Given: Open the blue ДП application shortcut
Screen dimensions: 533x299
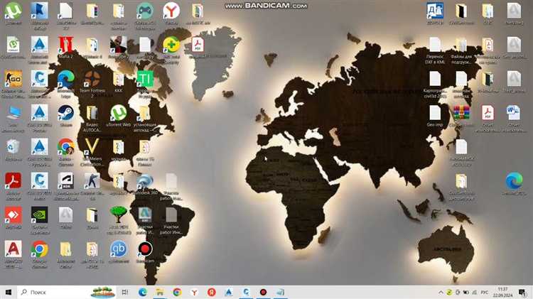Looking at the screenshot, I should [435, 13].
